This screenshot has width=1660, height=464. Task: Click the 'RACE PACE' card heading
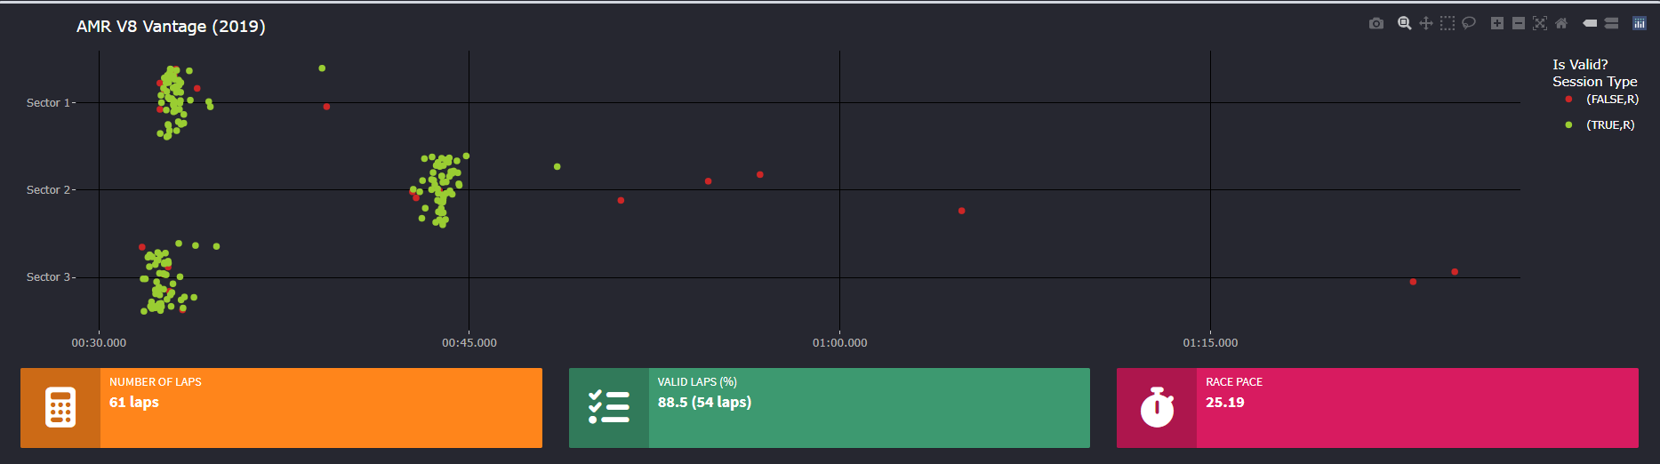pyautogui.click(x=1234, y=382)
